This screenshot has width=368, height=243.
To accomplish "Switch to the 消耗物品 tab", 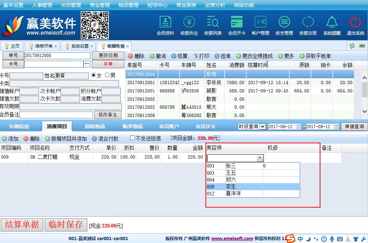I will click(95, 126).
